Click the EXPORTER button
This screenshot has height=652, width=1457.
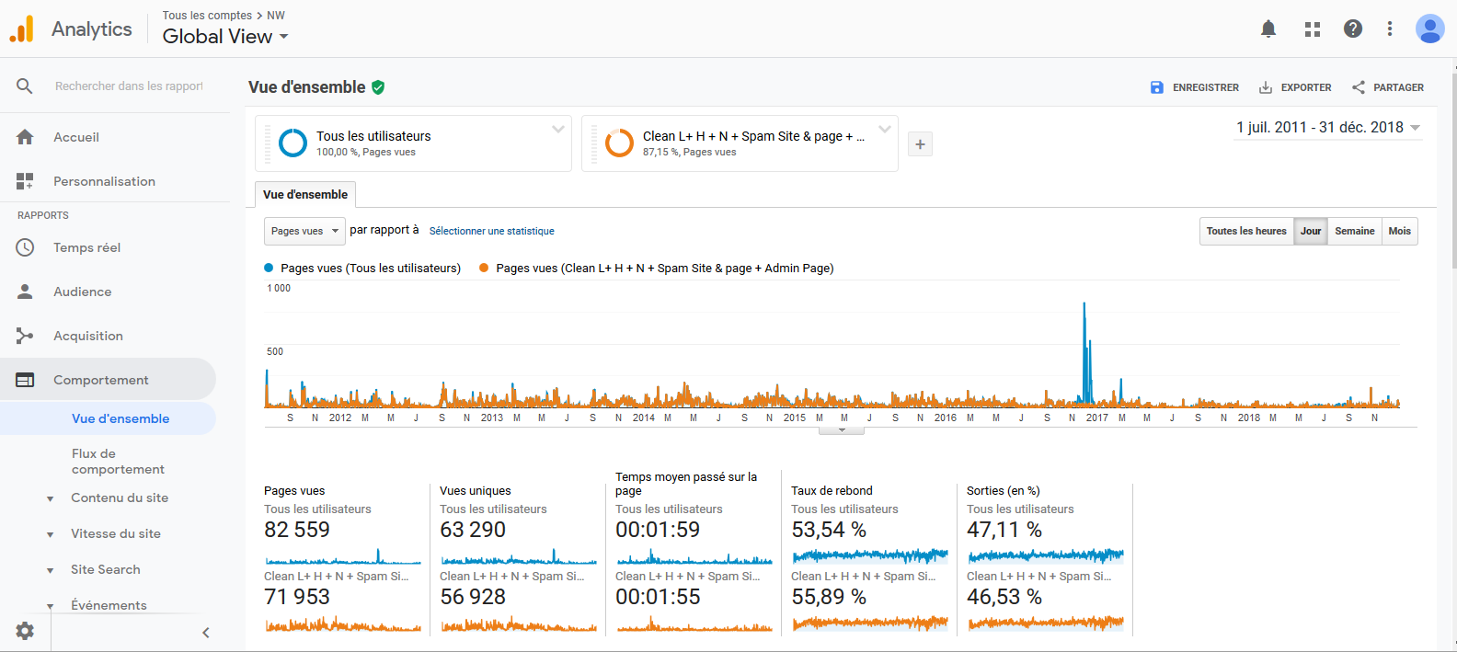pos(1295,87)
